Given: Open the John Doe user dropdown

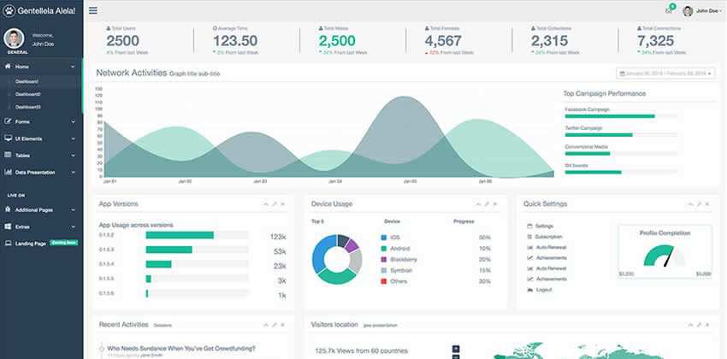Looking at the screenshot, I should (x=702, y=11).
